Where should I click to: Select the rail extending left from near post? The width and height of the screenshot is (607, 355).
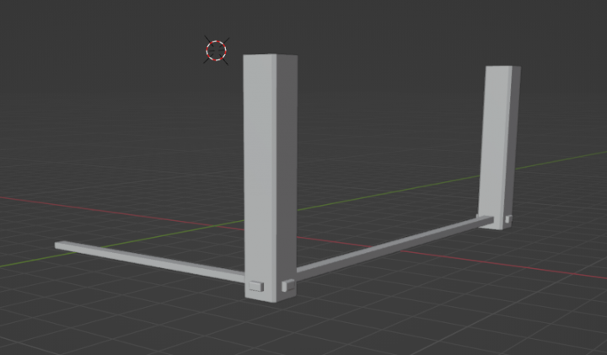149,261
